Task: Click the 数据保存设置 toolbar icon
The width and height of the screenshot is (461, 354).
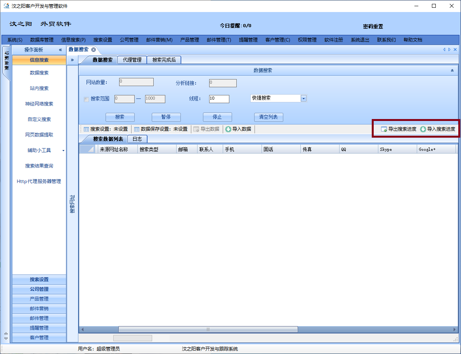Action: (137, 129)
